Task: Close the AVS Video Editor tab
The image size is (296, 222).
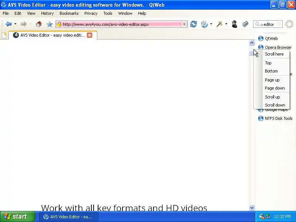Action: [x=90, y=35]
